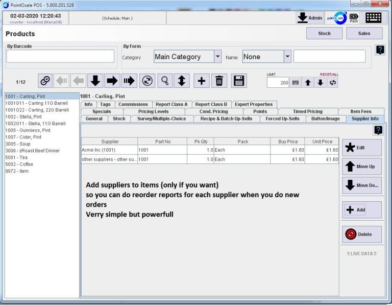Click the link chain icon in toolbar

point(45,81)
